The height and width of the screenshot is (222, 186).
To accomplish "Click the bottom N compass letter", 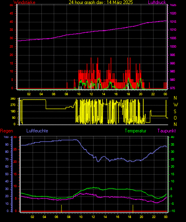I will [175, 124].
